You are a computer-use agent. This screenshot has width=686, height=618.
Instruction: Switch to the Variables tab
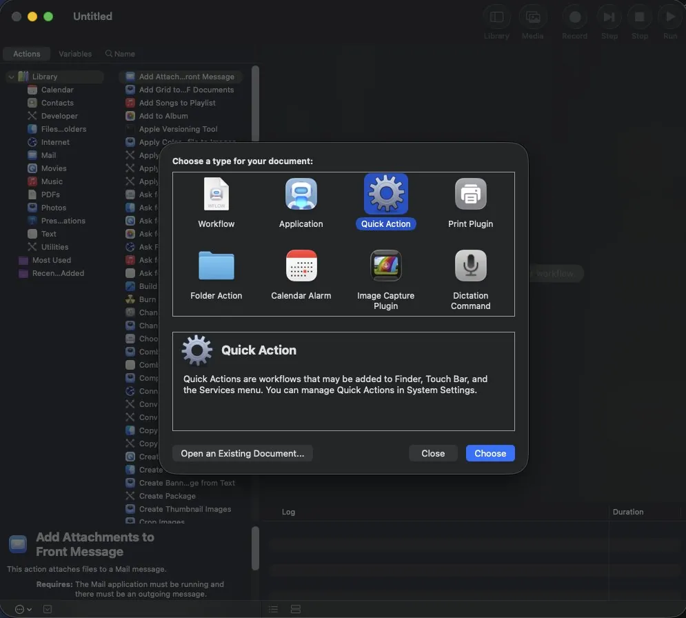75,54
